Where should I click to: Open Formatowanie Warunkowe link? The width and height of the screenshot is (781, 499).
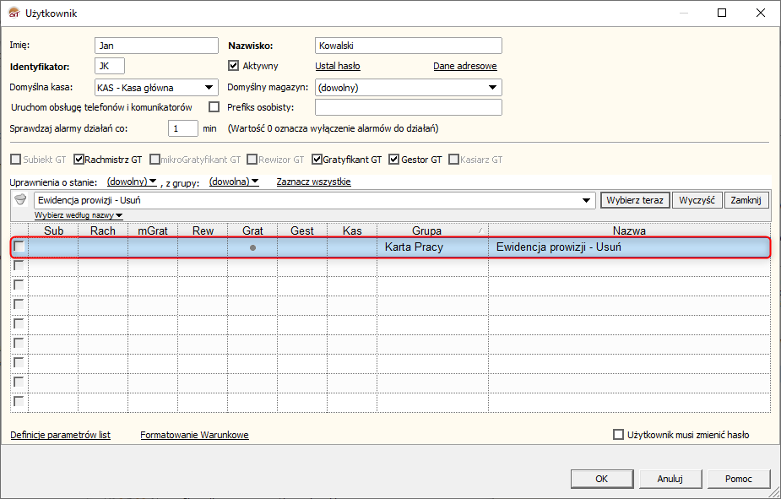[x=194, y=435]
